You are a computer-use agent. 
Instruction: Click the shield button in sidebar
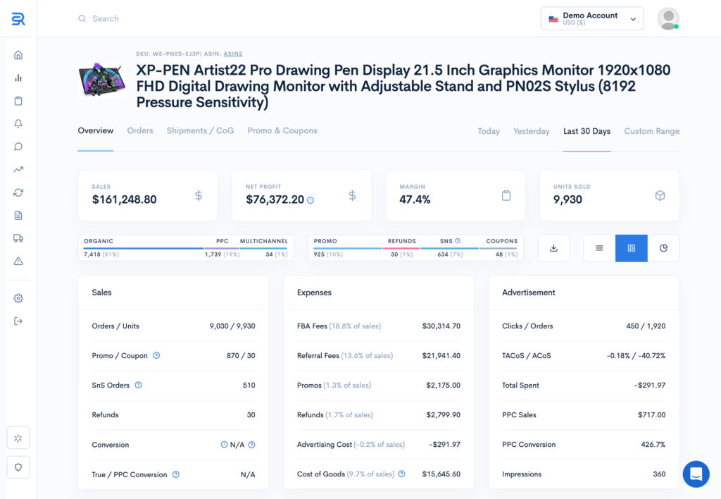point(18,467)
